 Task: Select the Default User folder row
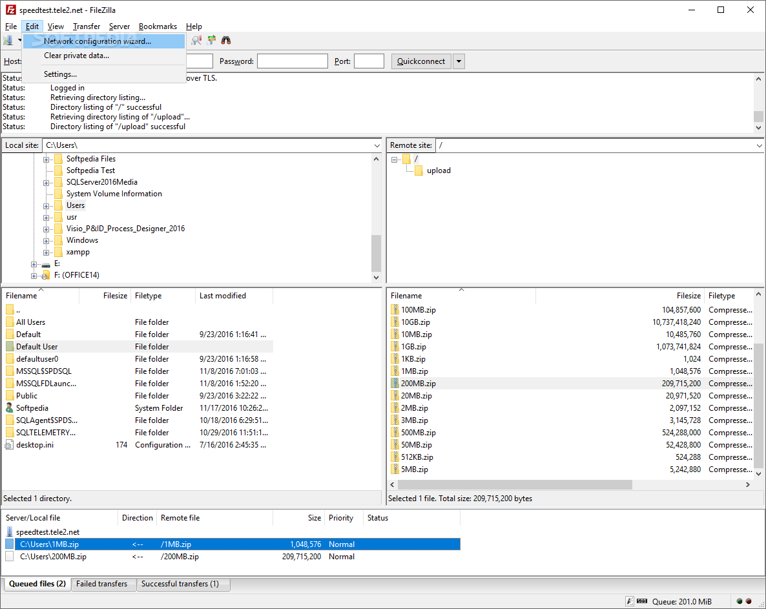[x=139, y=347]
